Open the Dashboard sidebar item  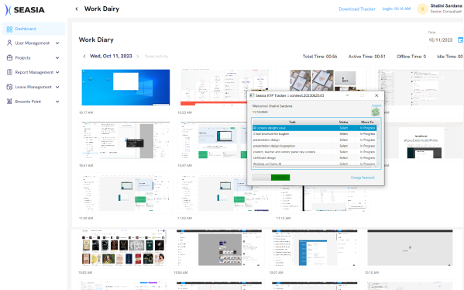coord(33,29)
